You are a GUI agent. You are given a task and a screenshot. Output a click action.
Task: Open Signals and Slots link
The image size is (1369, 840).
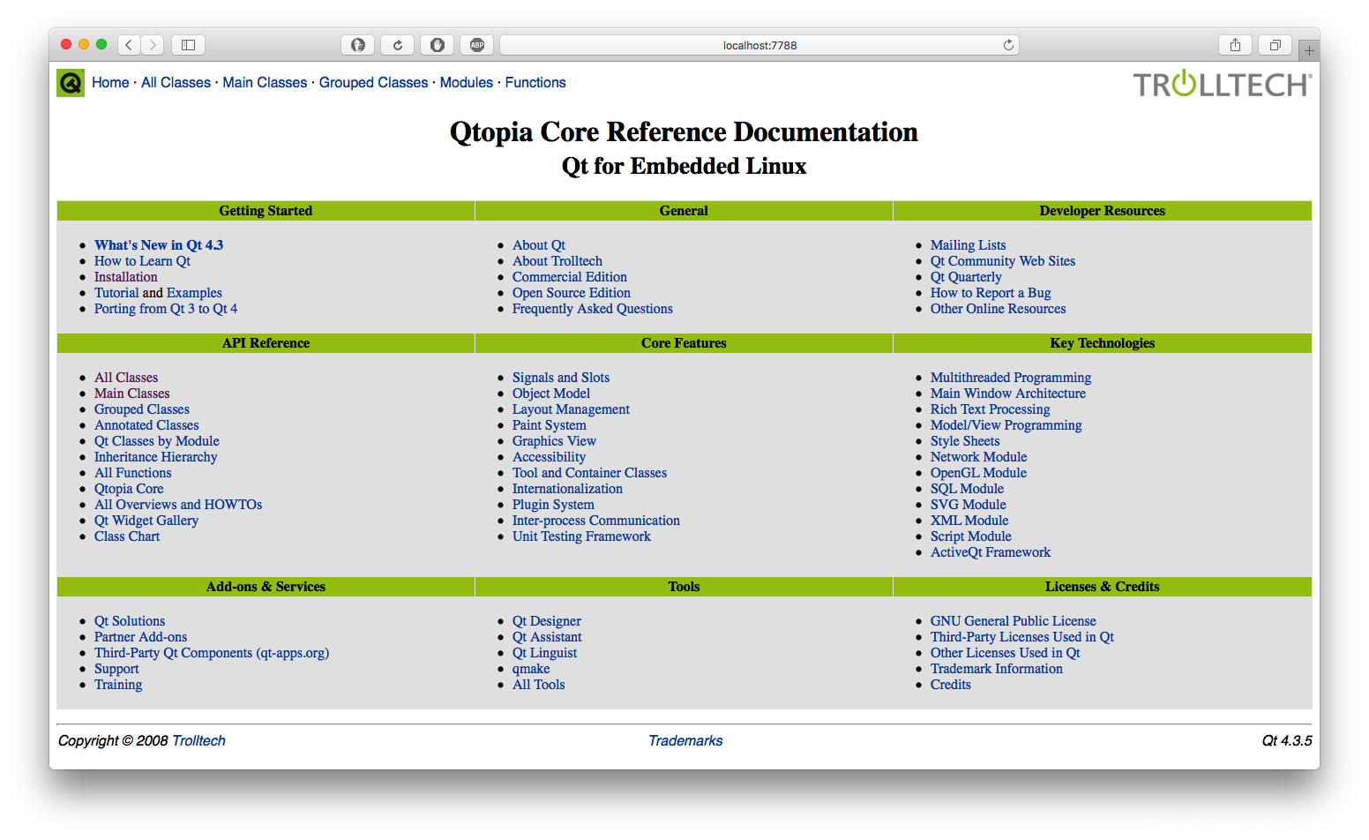pos(561,378)
